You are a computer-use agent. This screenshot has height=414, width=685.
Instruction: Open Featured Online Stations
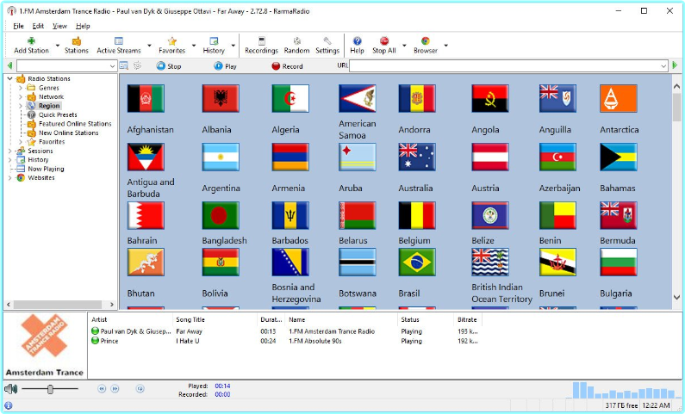coord(75,124)
